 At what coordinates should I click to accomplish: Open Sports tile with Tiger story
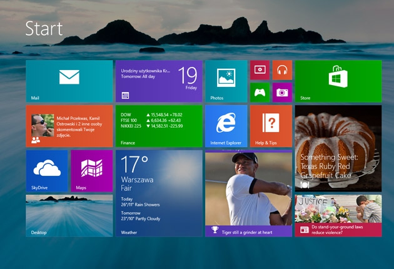click(249, 193)
